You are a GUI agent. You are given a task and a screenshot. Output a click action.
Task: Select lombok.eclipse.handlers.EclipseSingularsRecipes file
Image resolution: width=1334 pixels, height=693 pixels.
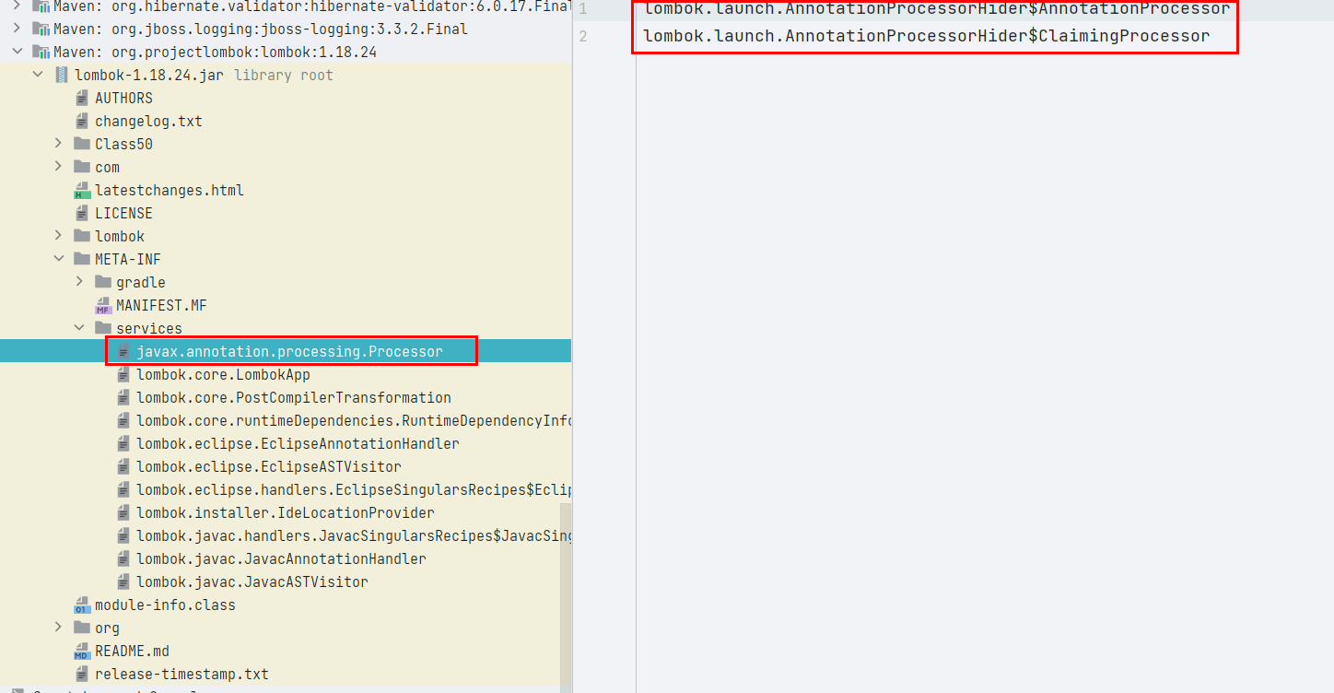point(354,489)
